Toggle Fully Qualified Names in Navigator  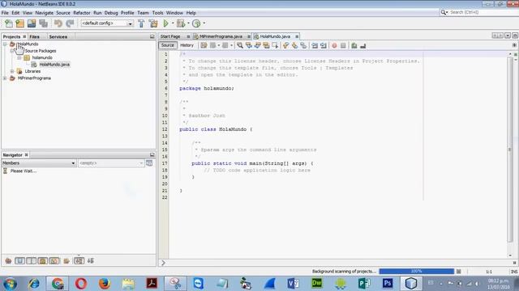(66, 261)
